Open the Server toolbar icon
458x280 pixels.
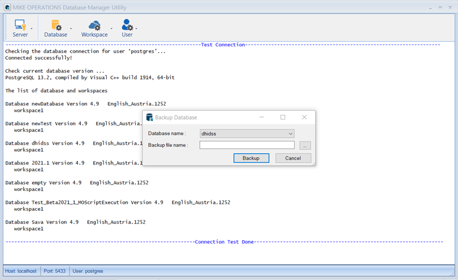click(x=20, y=28)
